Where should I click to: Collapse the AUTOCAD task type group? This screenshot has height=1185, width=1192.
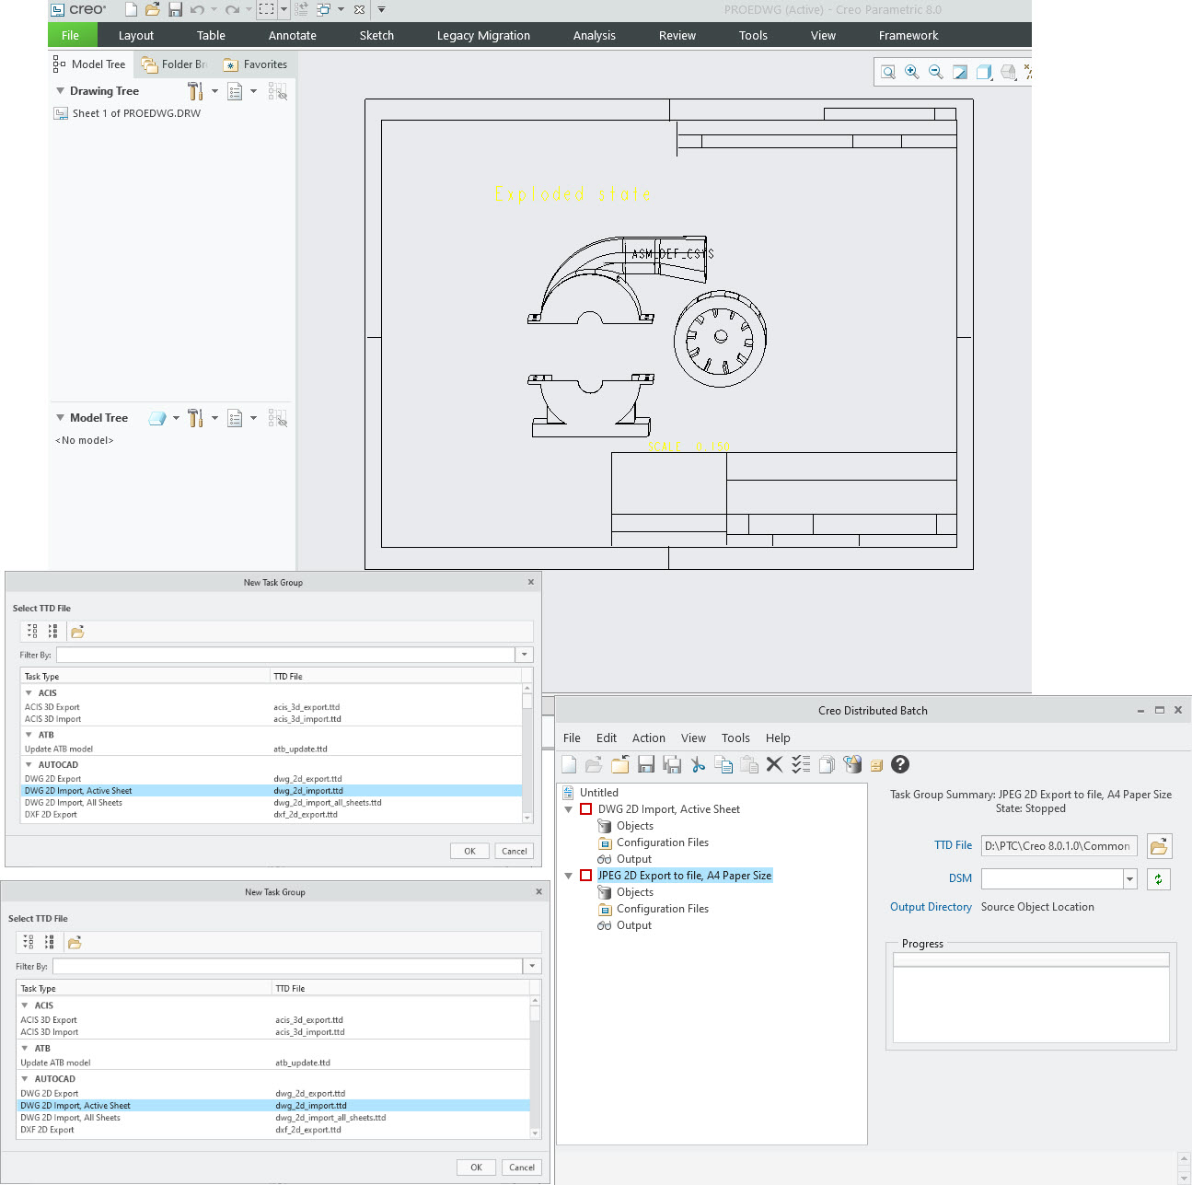click(28, 764)
